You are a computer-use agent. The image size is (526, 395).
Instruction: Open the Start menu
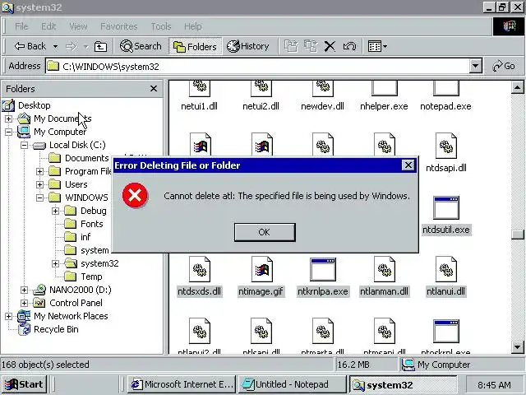pyautogui.click(x=24, y=384)
